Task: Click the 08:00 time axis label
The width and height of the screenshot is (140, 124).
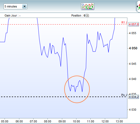Action: (47, 121)
